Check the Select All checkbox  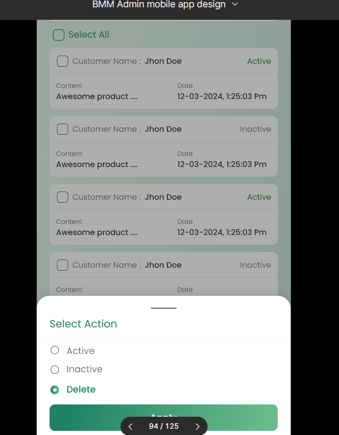(58, 35)
